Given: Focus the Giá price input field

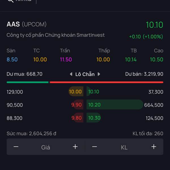Looking at the screenshot, I should [x=46, y=147].
